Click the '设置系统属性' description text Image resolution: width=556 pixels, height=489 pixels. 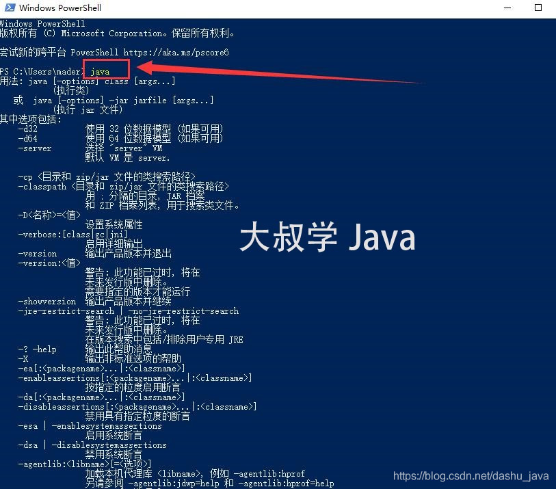click(x=114, y=224)
